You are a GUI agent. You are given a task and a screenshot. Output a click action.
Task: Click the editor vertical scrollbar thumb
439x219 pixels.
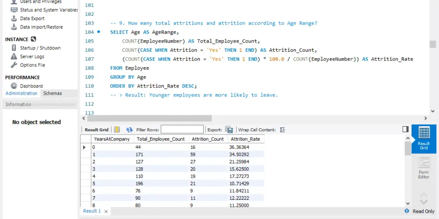pyautogui.click(x=433, y=44)
